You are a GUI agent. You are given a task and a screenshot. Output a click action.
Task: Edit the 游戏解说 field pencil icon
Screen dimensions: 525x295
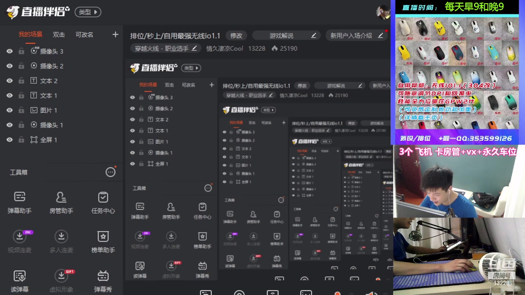point(313,36)
